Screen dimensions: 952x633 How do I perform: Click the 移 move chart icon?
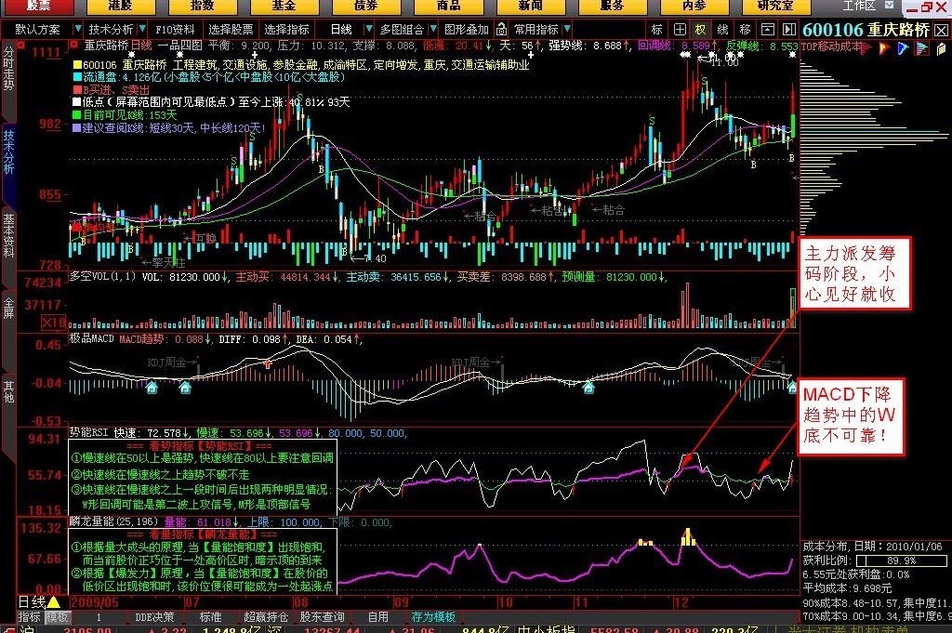click(745, 30)
